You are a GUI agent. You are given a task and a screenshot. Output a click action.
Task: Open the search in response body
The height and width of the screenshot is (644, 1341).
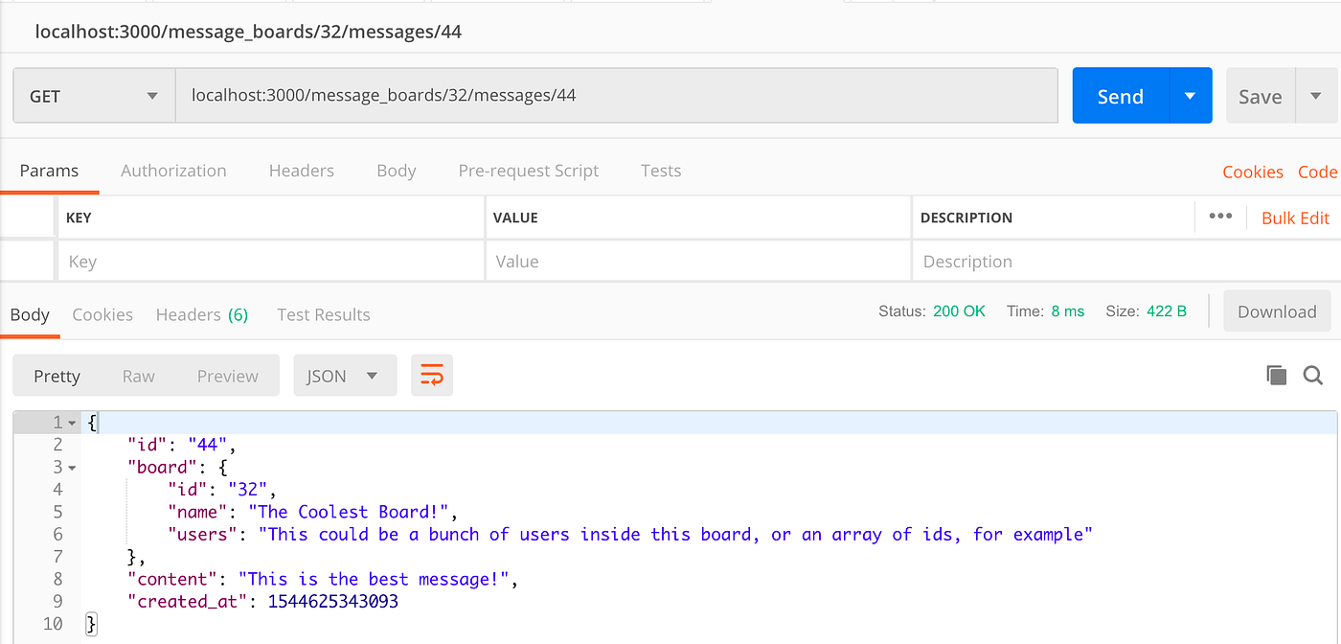click(1312, 375)
